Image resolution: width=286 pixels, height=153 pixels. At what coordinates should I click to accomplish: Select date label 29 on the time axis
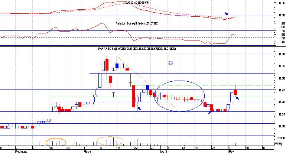[x=152, y=148]
